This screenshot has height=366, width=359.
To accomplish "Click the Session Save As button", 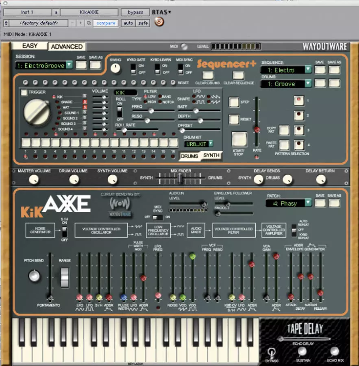I will point(96,65).
